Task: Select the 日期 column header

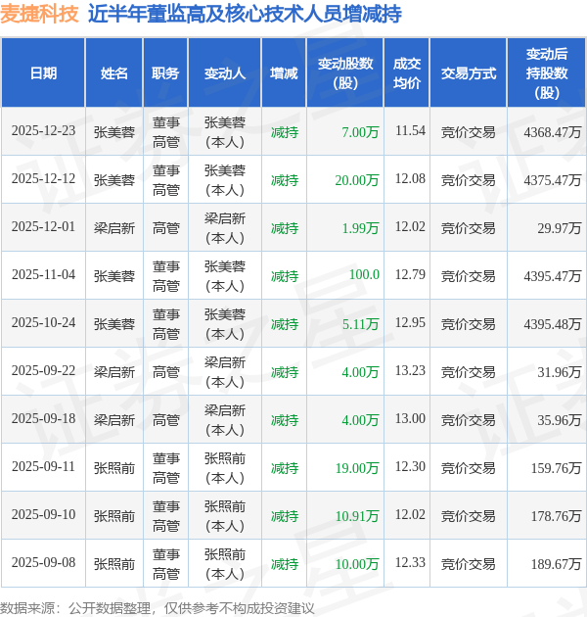Action: pos(43,73)
